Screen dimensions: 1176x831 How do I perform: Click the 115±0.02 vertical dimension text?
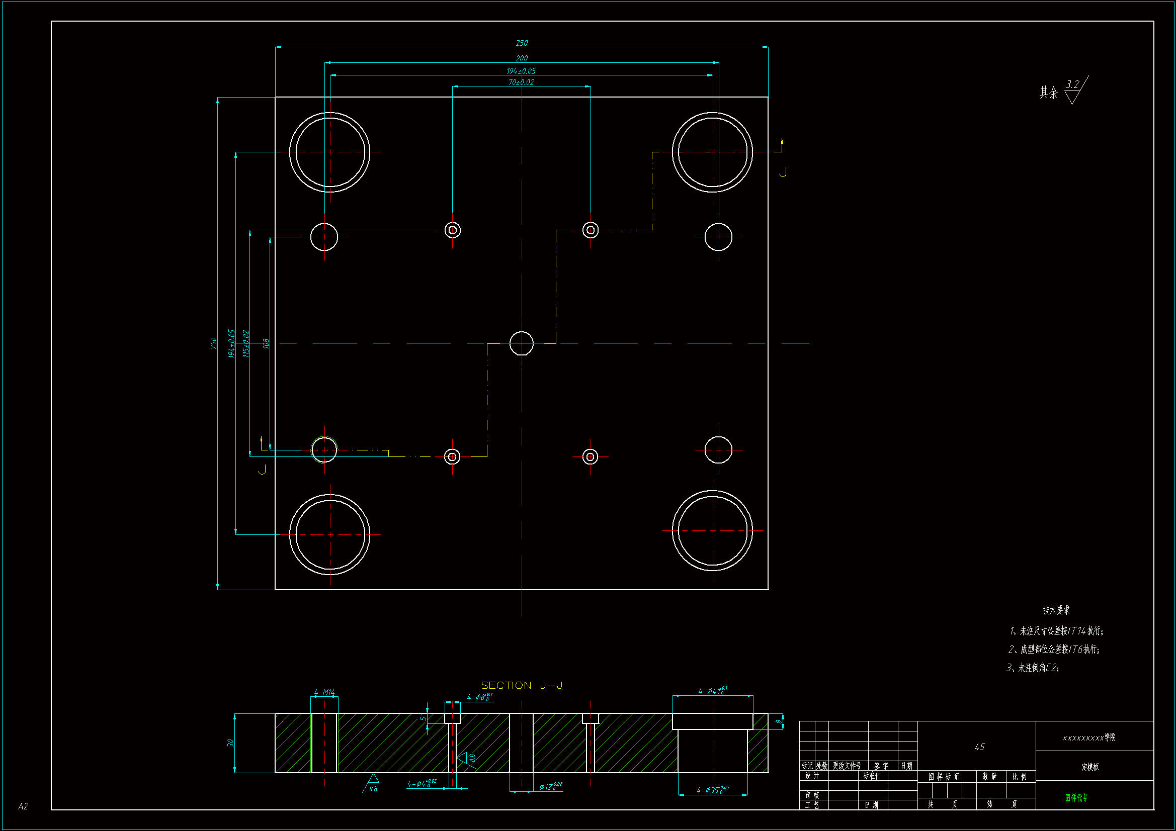pos(246,343)
